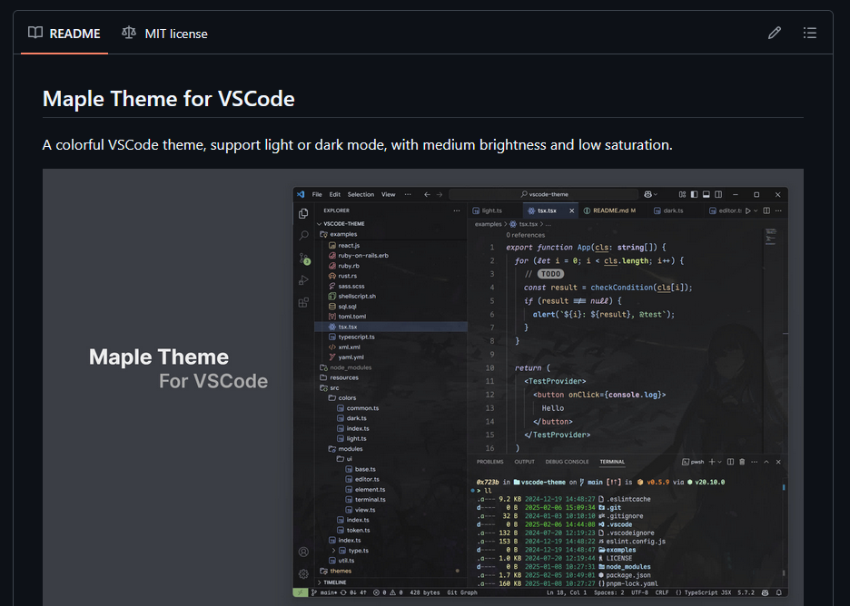Click the Accounts icon in activity bar
Viewport: 850px width, 606px height.
[303, 552]
